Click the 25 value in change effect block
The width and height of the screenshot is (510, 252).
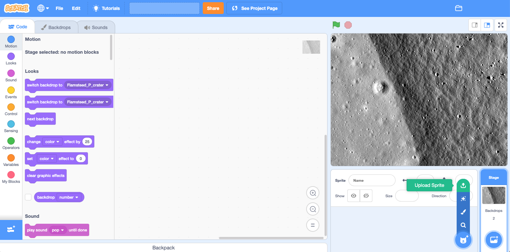pos(87,142)
